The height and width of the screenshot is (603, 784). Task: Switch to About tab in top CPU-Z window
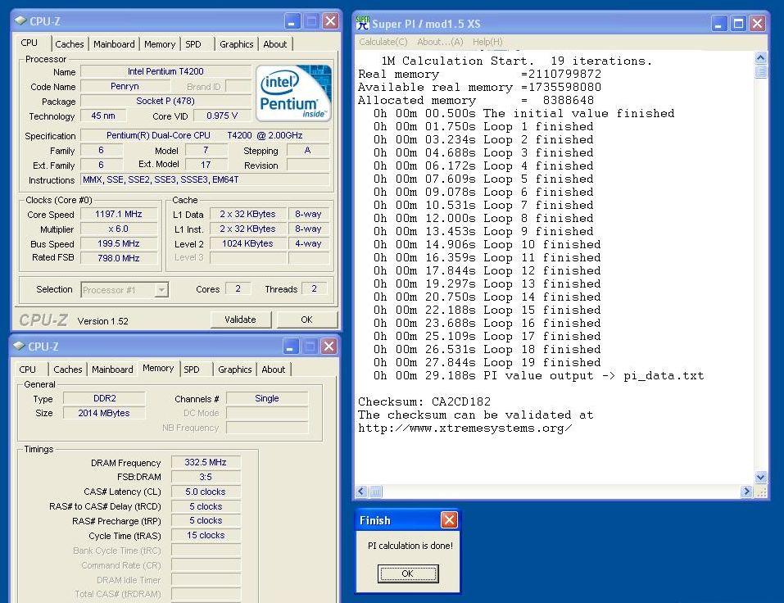coord(275,44)
